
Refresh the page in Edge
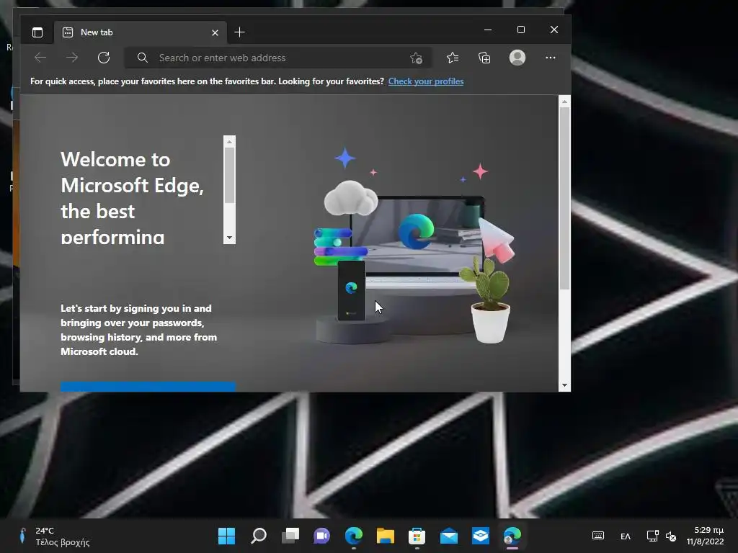[x=104, y=58]
